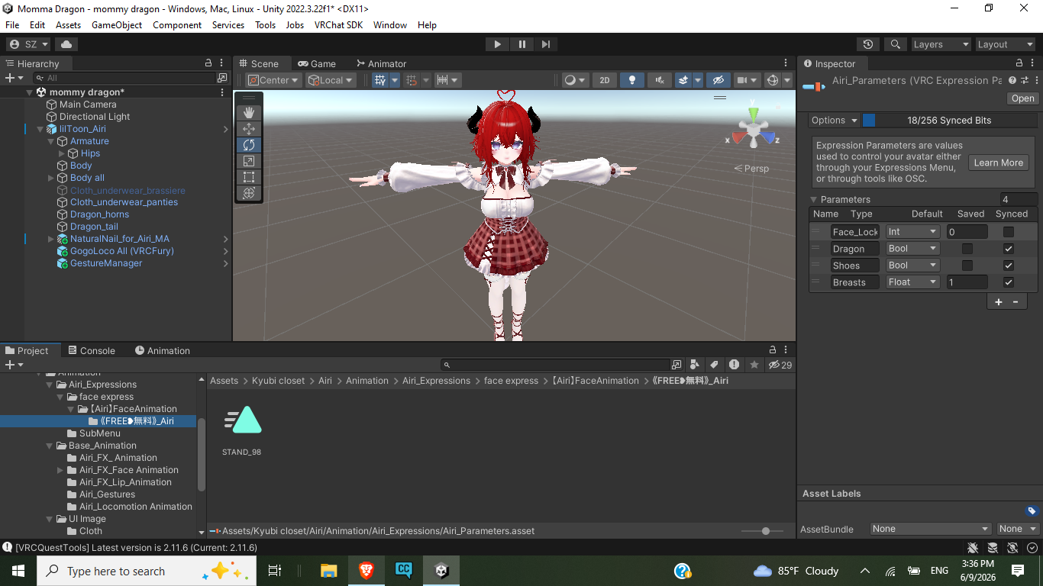1043x586 pixels.
Task: Click the auto-generate lighting icon in status bar
Action: click(1012, 548)
